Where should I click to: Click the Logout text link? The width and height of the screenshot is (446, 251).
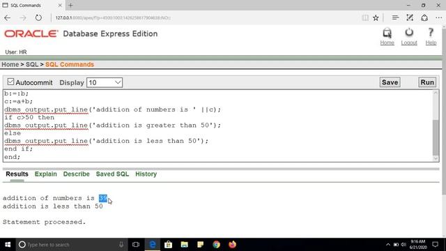point(409,43)
